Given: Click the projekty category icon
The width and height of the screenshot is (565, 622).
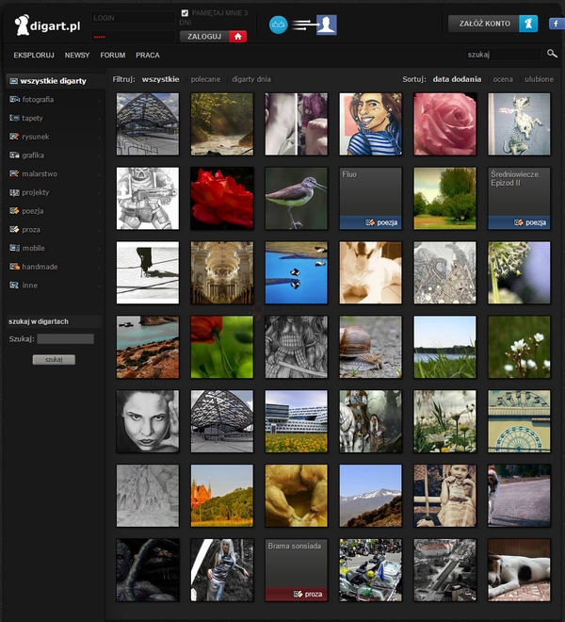Looking at the screenshot, I should 15,192.
